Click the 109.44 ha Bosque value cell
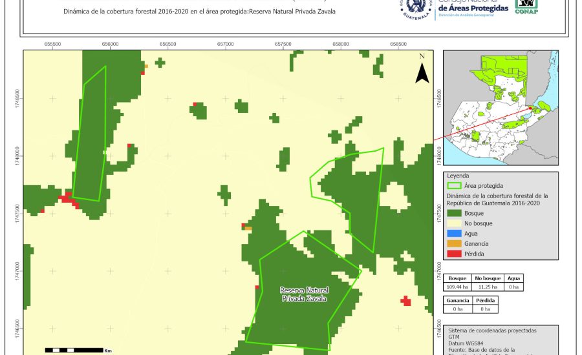The image size is (582, 355). pos(457,287)
